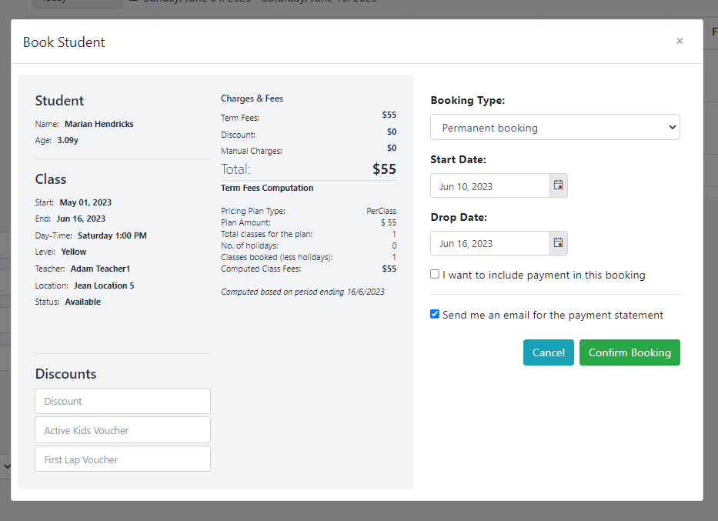
Task: Click the include payment label text
Action: 543,275
